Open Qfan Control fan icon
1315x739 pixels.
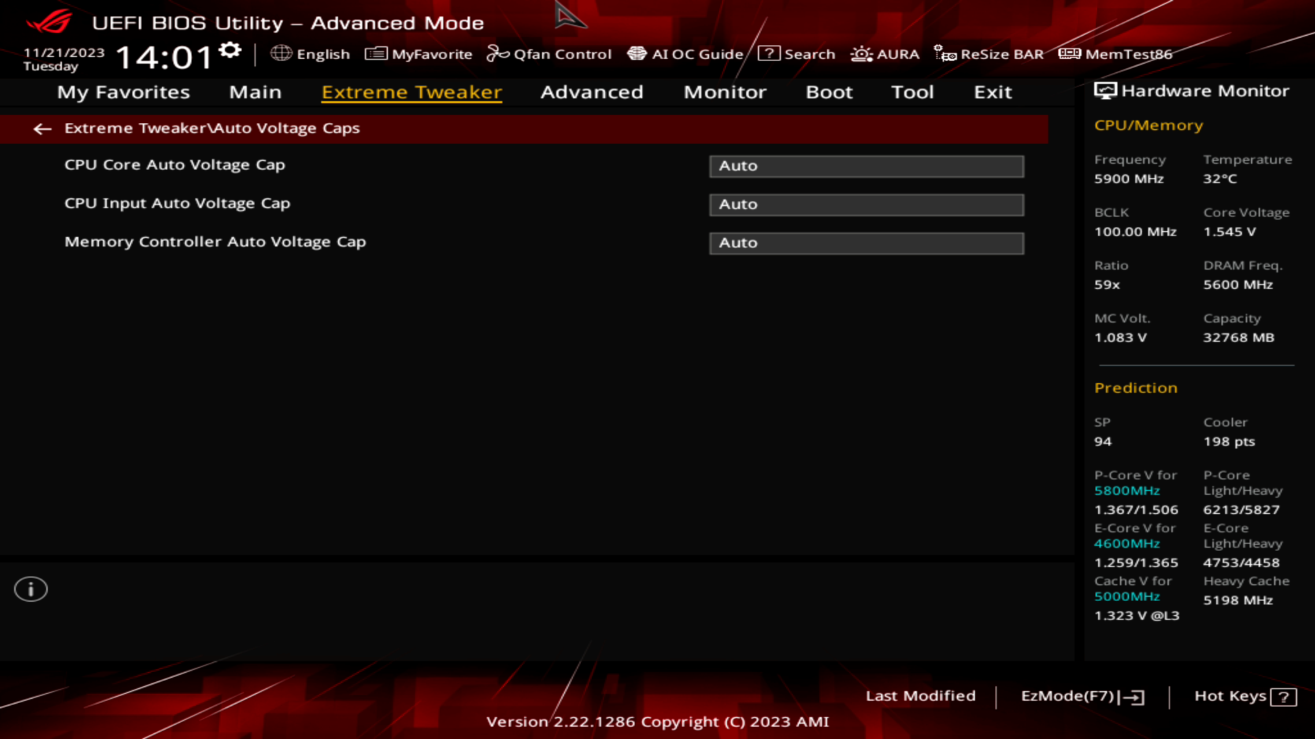point(498,53)
